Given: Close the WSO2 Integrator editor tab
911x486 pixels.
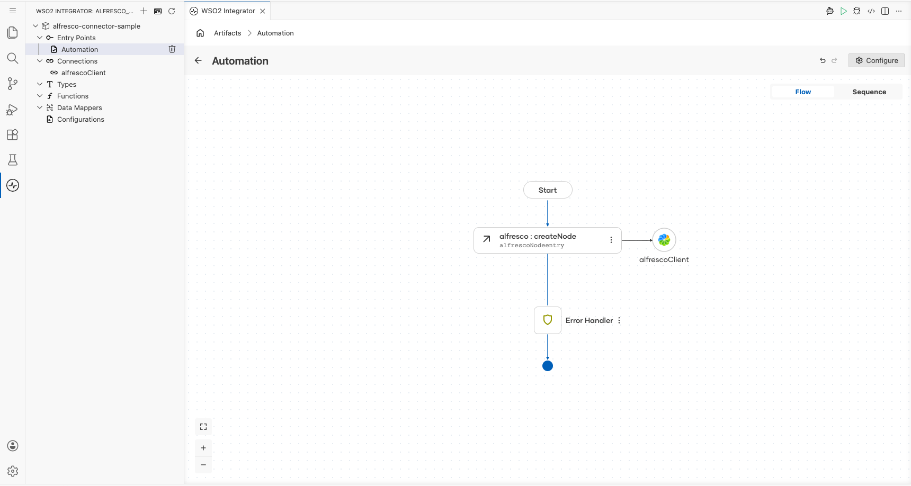Looking at the screenshot, I should [x=263, y=11].
